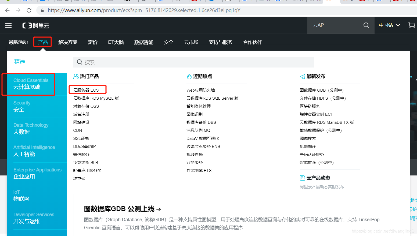The height and width of the screenshot is (236, 417).
Task: Open 块存储 link
Action: click(79, 179)
